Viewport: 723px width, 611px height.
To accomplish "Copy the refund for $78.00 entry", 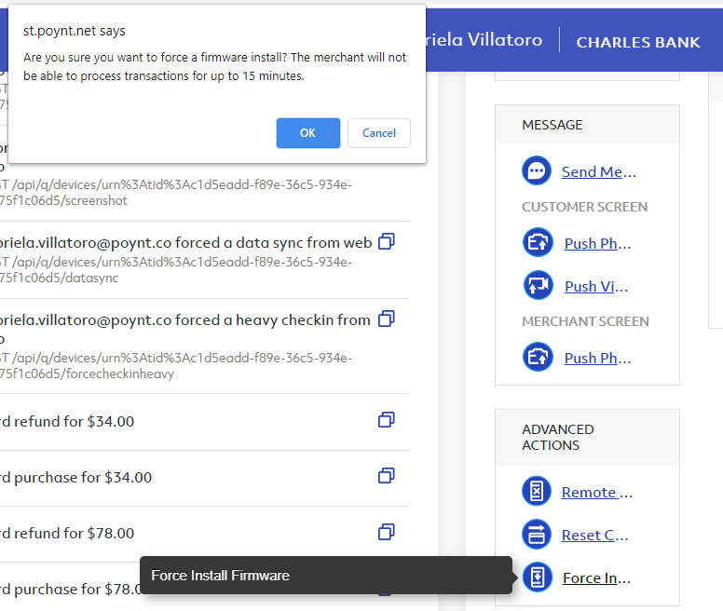I will 387,532.
